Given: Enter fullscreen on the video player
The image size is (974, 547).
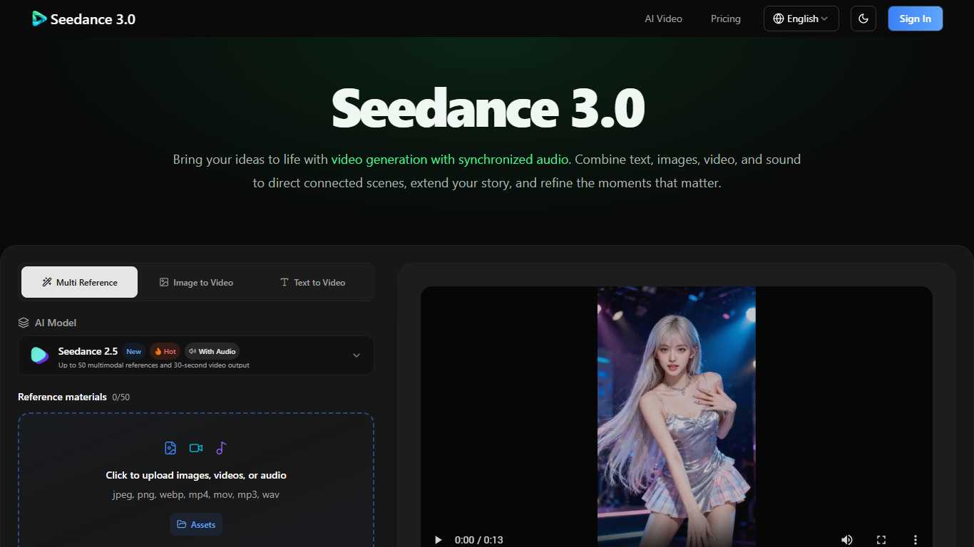Looking at the screenshot, I should (x=881, y=540).
